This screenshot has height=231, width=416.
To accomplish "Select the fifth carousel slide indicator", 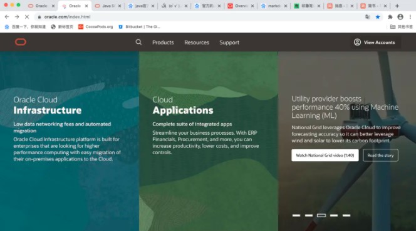I will coord(346,215).
